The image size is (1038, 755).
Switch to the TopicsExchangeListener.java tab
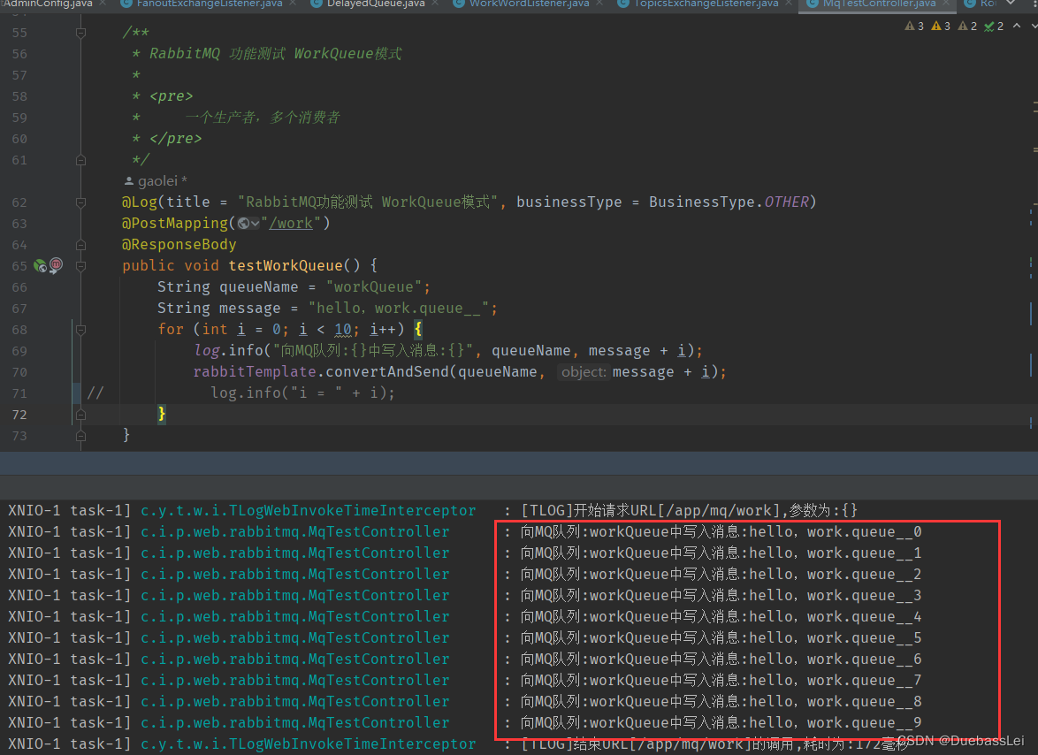705,4
